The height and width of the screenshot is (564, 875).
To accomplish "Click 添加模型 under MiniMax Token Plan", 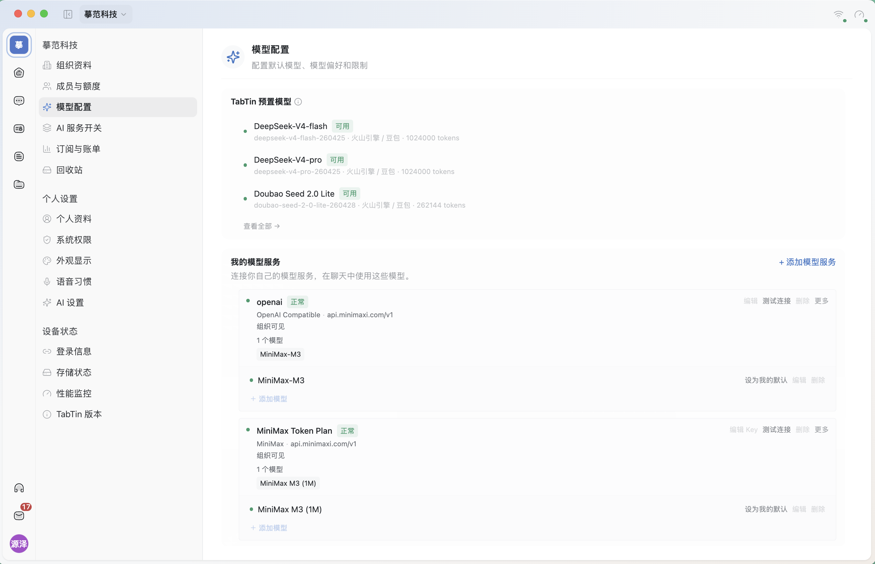I will click(269, 528).
